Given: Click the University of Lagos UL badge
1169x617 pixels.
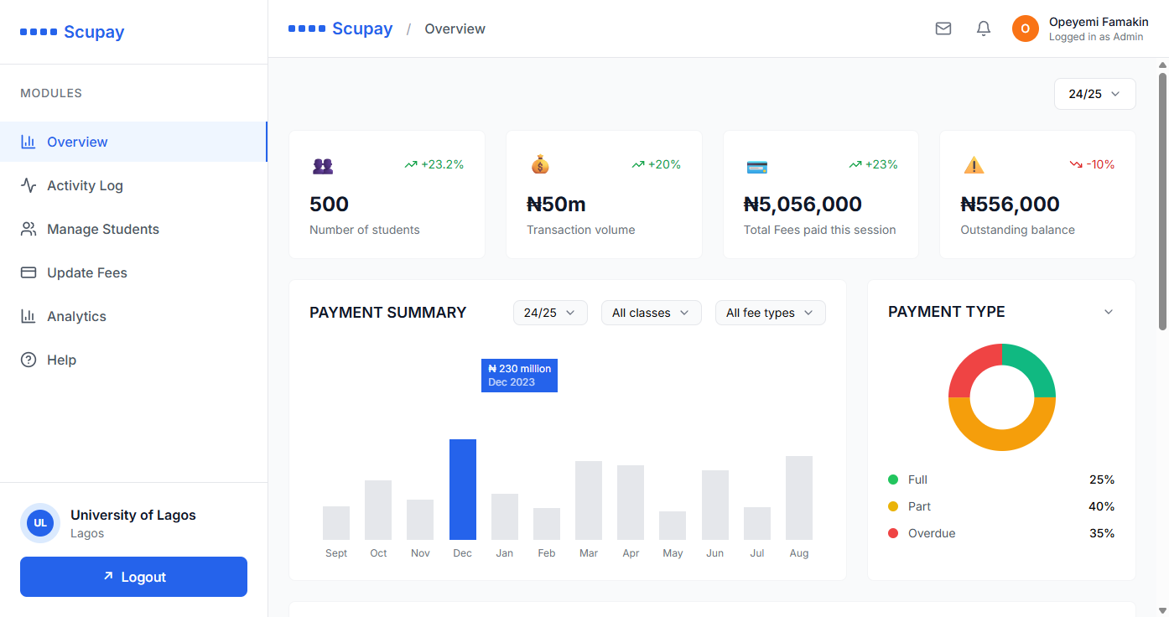Looking at the screenshot, I should (39, 523).
